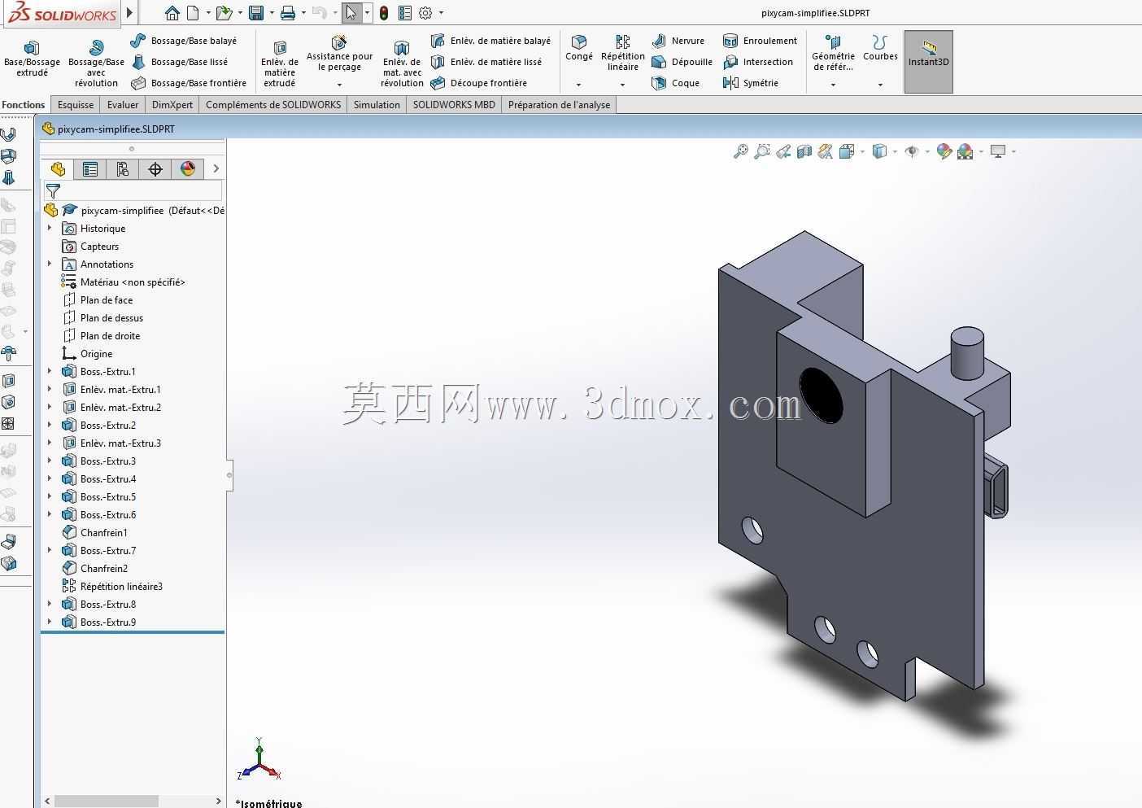Open Préparation de l'analyse tab
This screenshot has height=808, width=1142.
tap(559, 105)
